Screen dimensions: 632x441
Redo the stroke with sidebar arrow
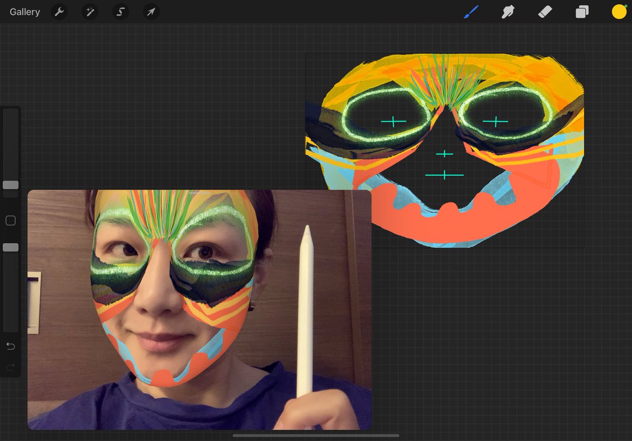pos(11,367)
